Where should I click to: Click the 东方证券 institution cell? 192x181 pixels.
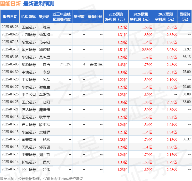coord(29,50)
